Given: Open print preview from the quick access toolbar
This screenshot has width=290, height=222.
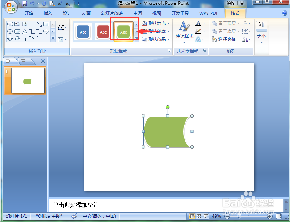Looking at the screenshot, I should click(52, 4).
